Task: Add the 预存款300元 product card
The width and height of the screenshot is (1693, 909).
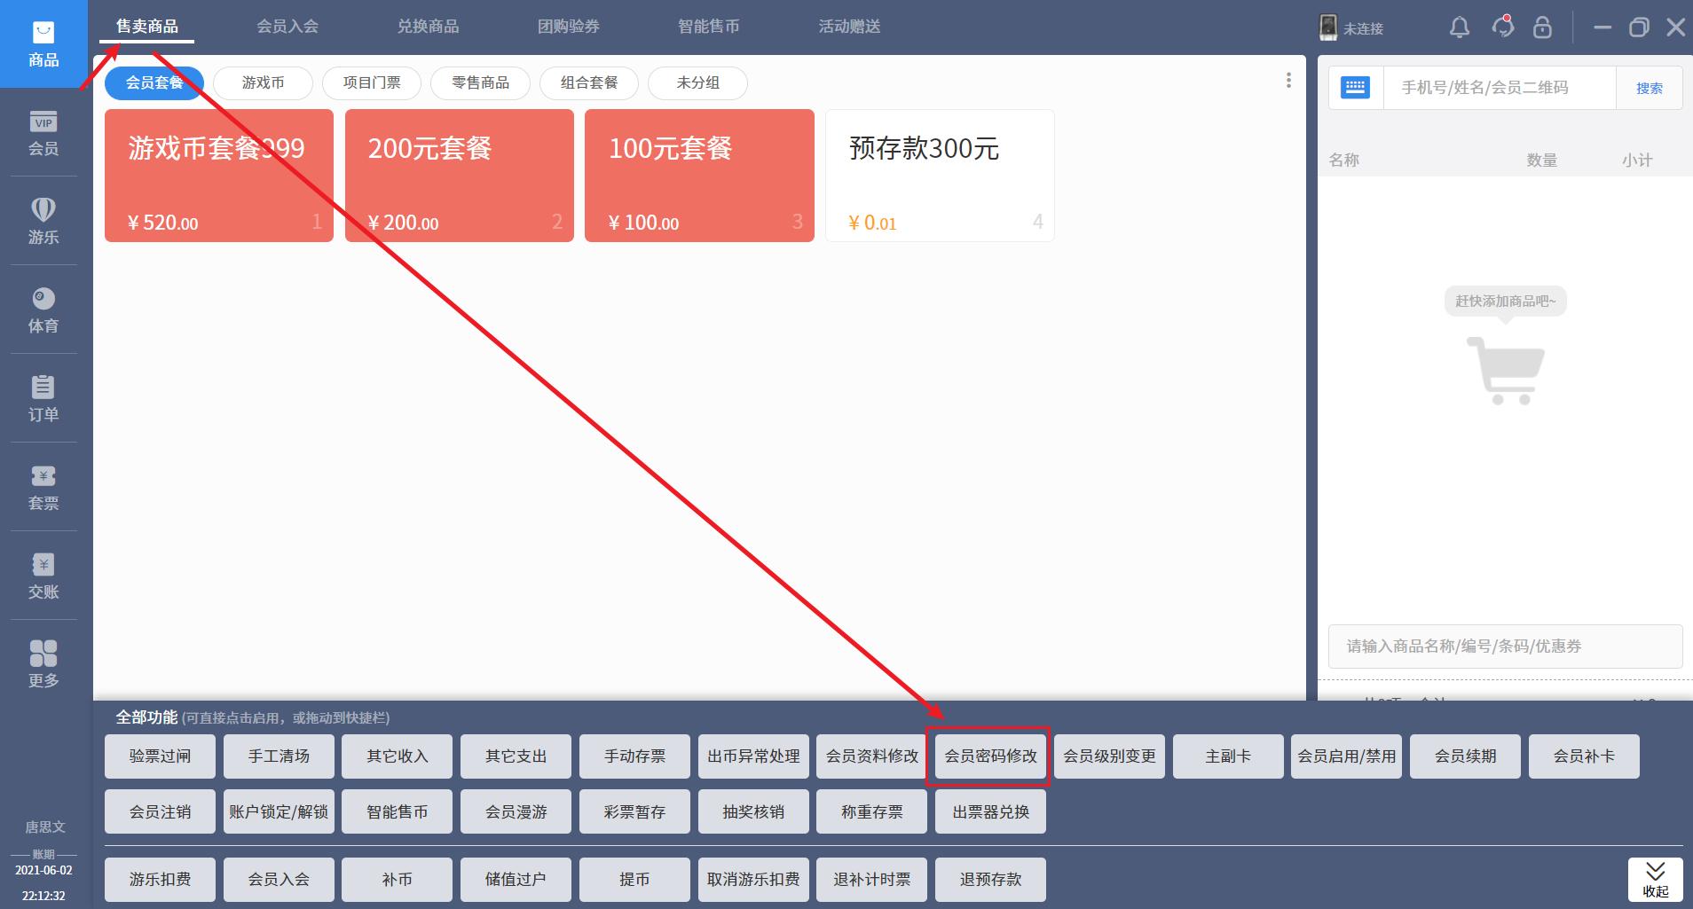Action: pyautogui.click(x=940, y=176)
